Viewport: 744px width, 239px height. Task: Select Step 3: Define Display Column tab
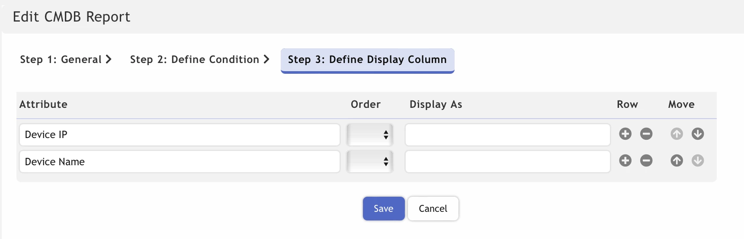click(367, 60)
